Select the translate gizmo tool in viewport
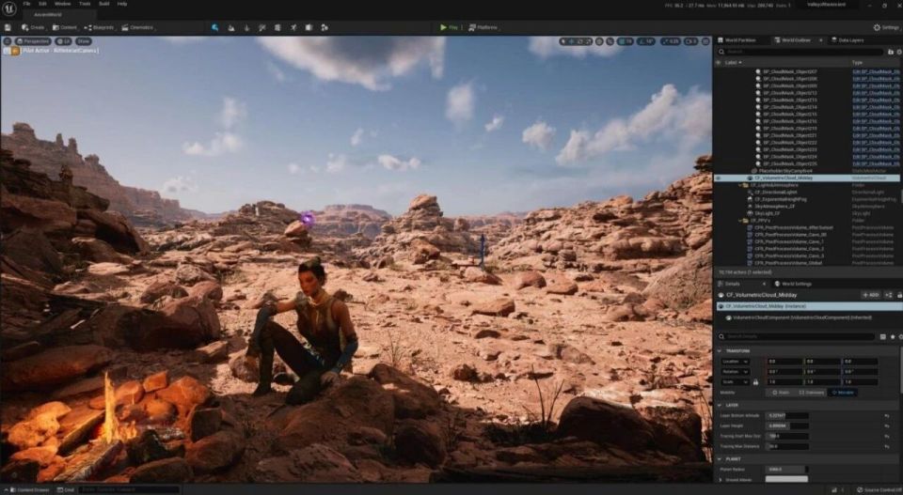Viewport: 903px width, 495px height. [x=571, y=41]
